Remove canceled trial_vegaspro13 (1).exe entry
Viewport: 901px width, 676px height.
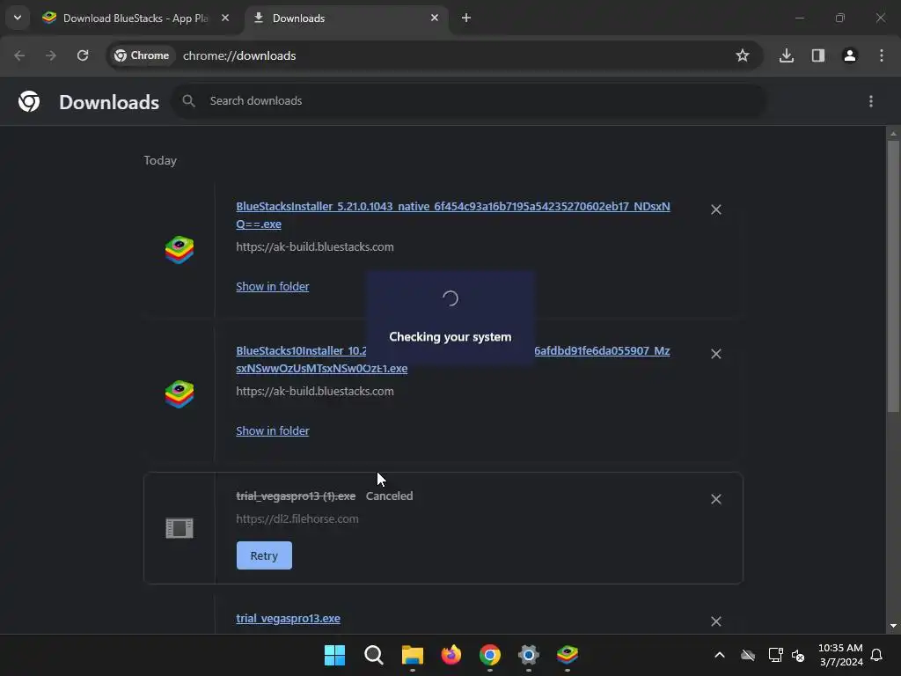click(716, 500)
